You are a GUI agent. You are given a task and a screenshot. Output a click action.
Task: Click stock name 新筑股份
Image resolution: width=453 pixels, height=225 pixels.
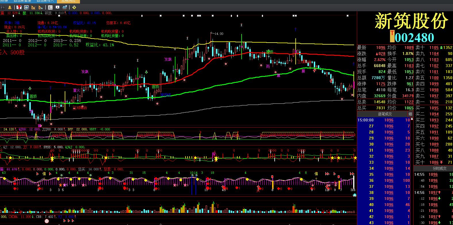(x=412, y=21)
